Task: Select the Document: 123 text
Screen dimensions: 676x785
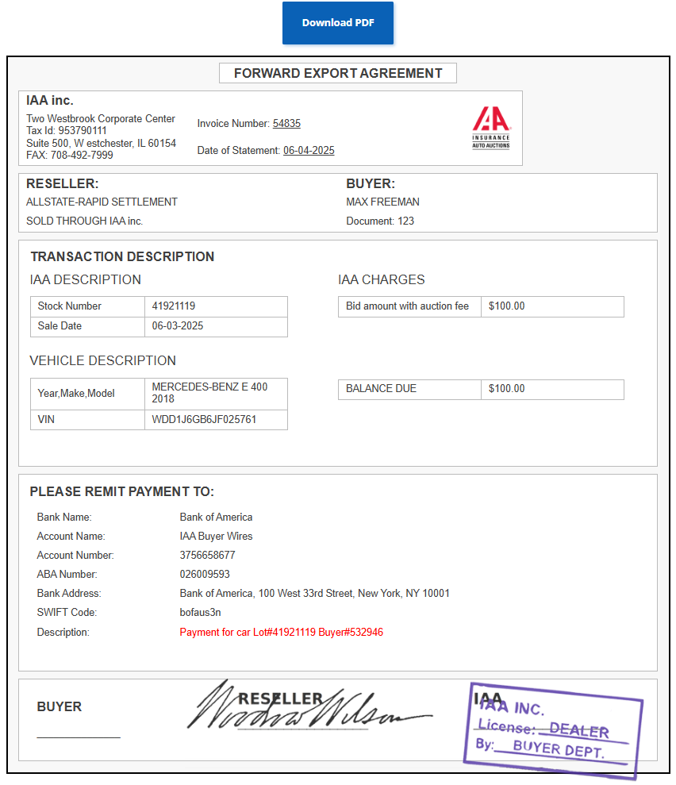Action: 380,221
